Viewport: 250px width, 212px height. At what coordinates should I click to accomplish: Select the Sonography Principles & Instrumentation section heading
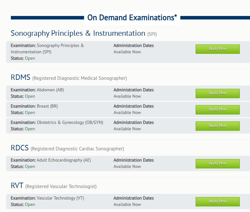coord(78,34)
